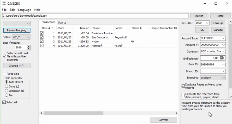Open the empty mapping dropdown at top left

coord(17,24)
